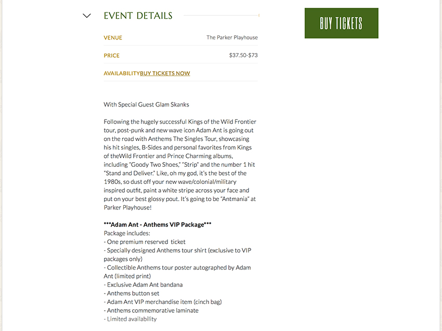Click the VIP merchandise cinch bag line
Screen dimensions: 442x331
click(163, 302)
